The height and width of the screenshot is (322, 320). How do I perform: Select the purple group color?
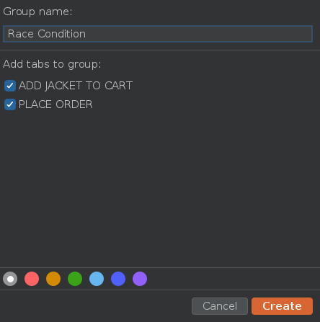[140, 279]
